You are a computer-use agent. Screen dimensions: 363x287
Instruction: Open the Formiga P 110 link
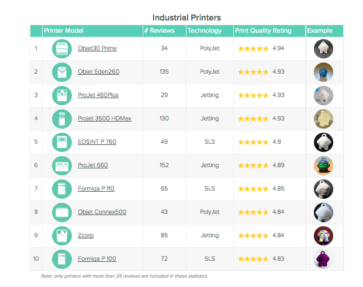point(96,188)
